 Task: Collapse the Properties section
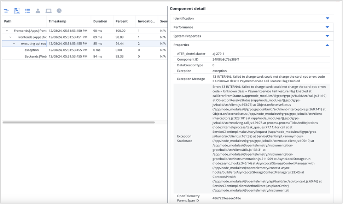[x=327, y=45]
